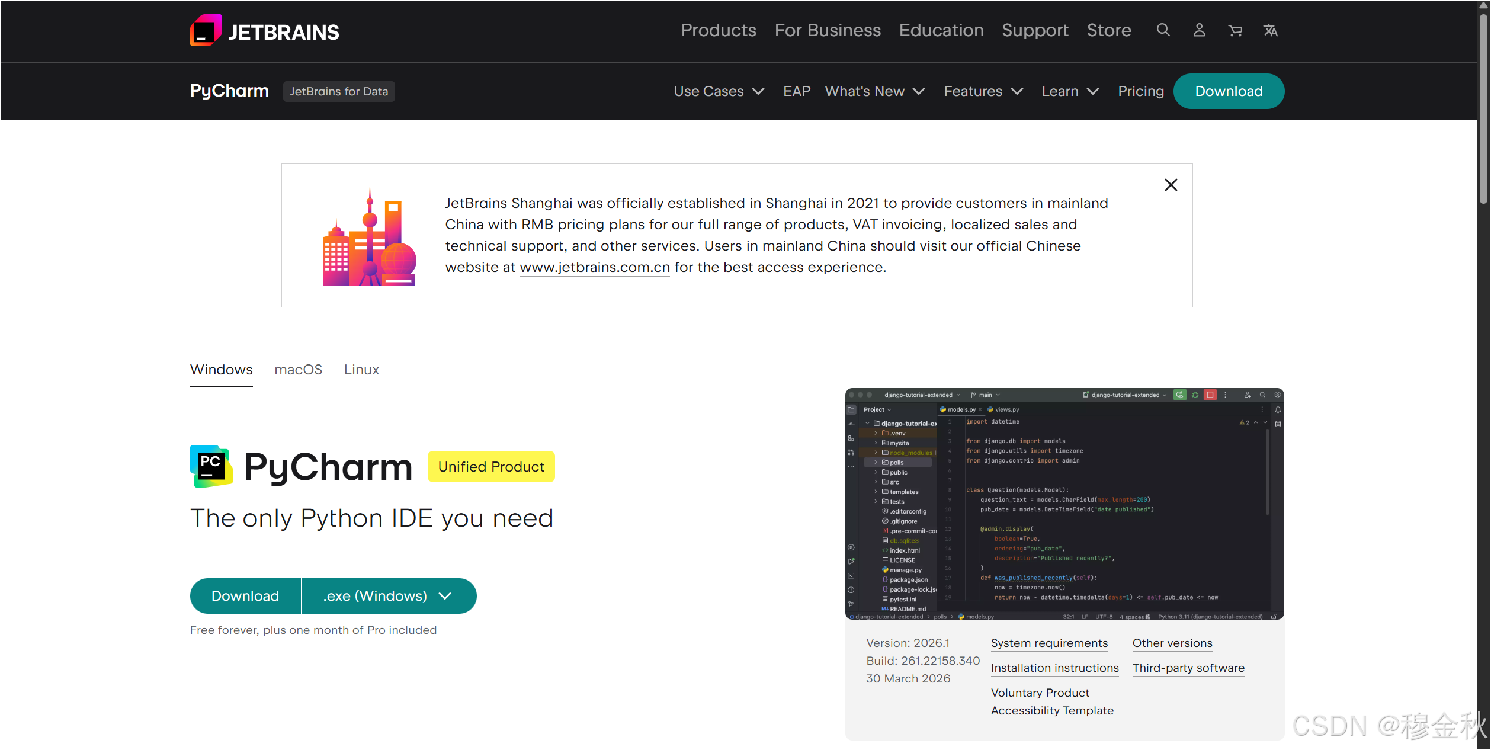Click the page vertical scrollbar
The width and height of the screenshot is (1491, 750).
point(1483,107)
